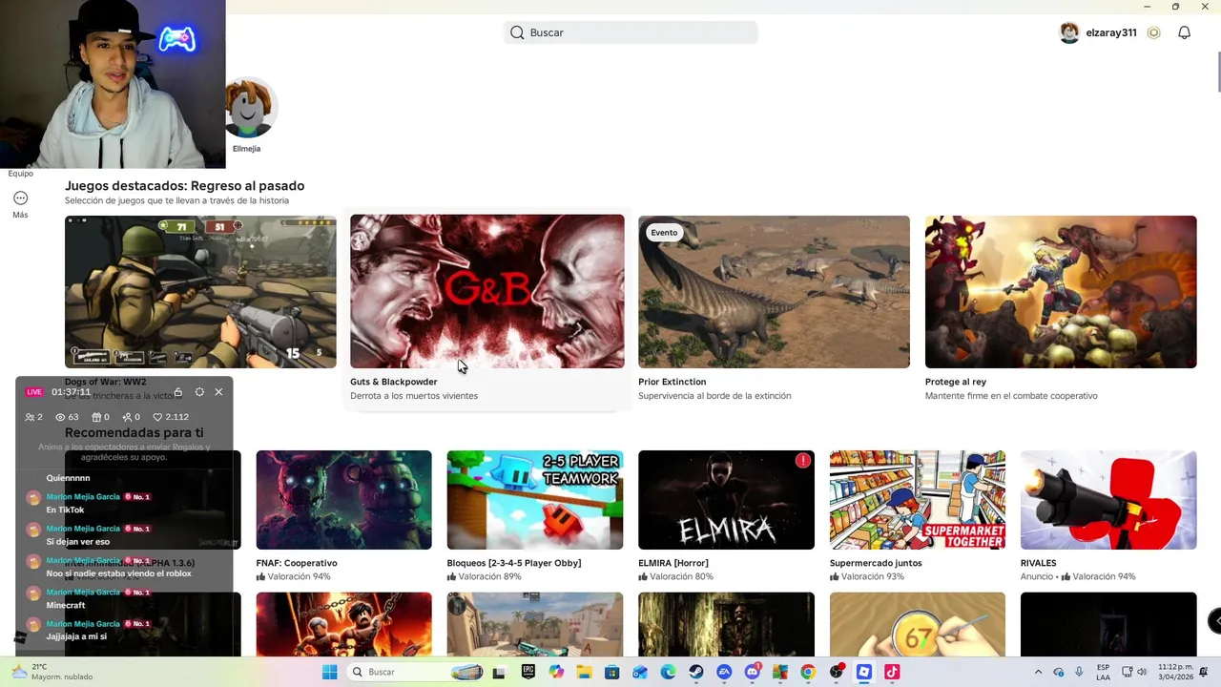
Task: Click the 'RIVALES' title text
Action: coord(1039,563)
